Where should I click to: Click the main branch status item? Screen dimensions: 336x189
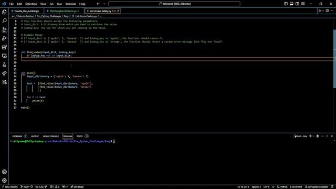click(25, 187)
